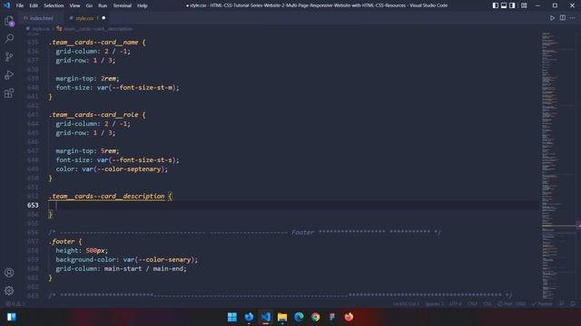Click errors and warnings status indicator
Screen dimensions: 581x326
click(15, 304)
